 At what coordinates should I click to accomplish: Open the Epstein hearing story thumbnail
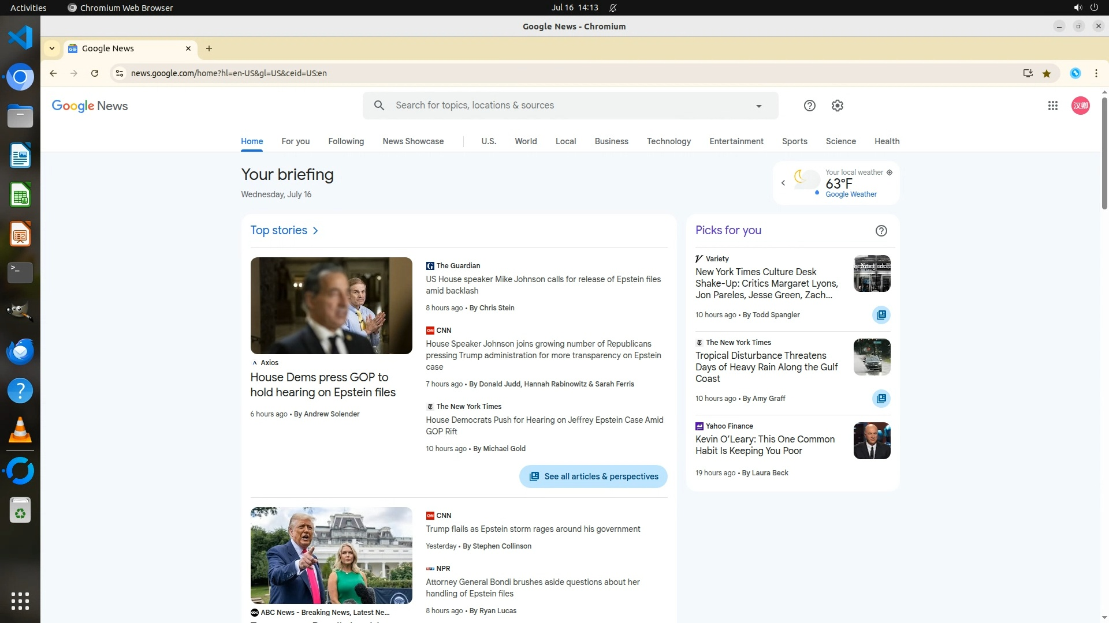click(x=331, y=306)
